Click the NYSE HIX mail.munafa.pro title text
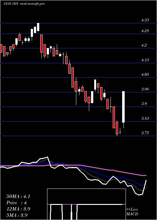 pos(24,4)
